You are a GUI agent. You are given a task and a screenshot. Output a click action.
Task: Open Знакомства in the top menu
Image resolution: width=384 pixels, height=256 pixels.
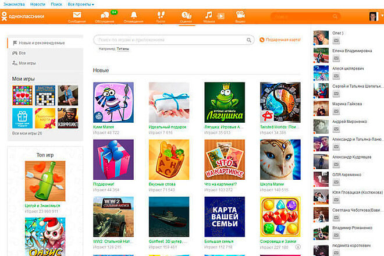(14, 5)
